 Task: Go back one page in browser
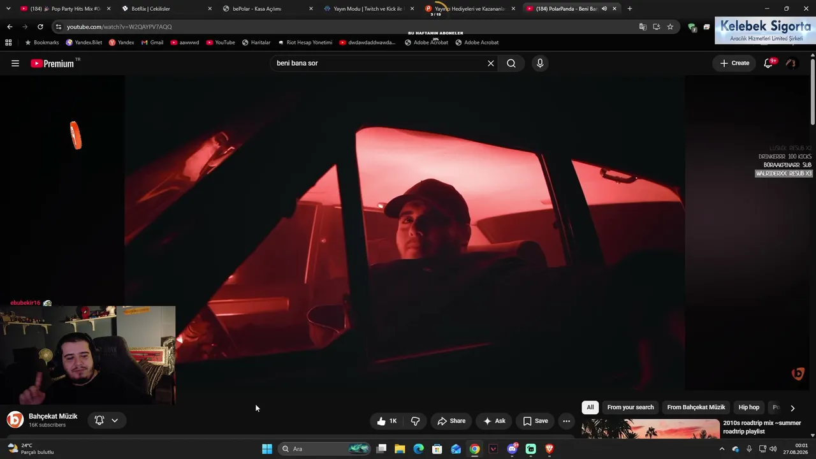(10, 27)
